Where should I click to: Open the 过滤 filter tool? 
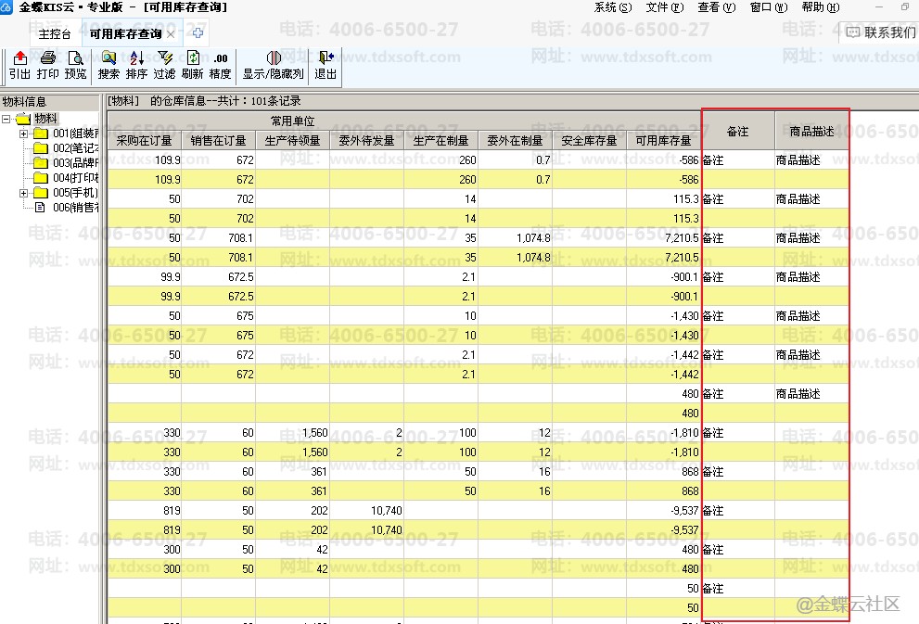click(165, 66)
